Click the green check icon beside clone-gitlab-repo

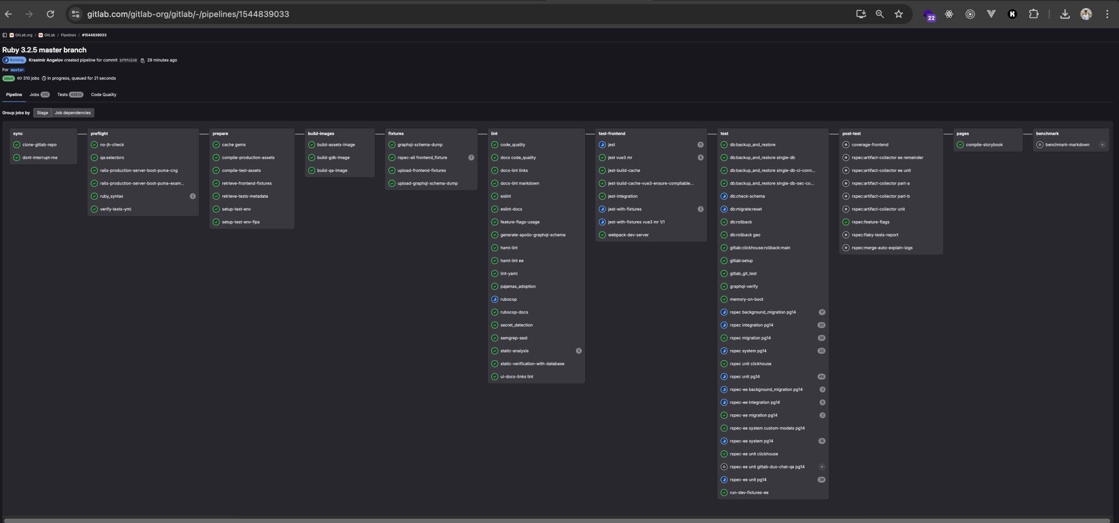[17, 145]
